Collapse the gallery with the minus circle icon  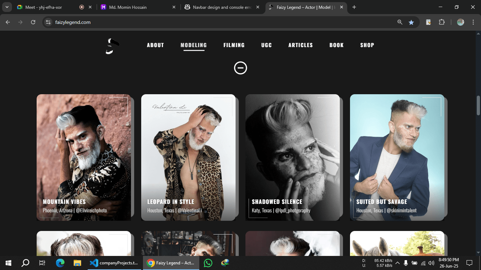click(x=241, y=68)
